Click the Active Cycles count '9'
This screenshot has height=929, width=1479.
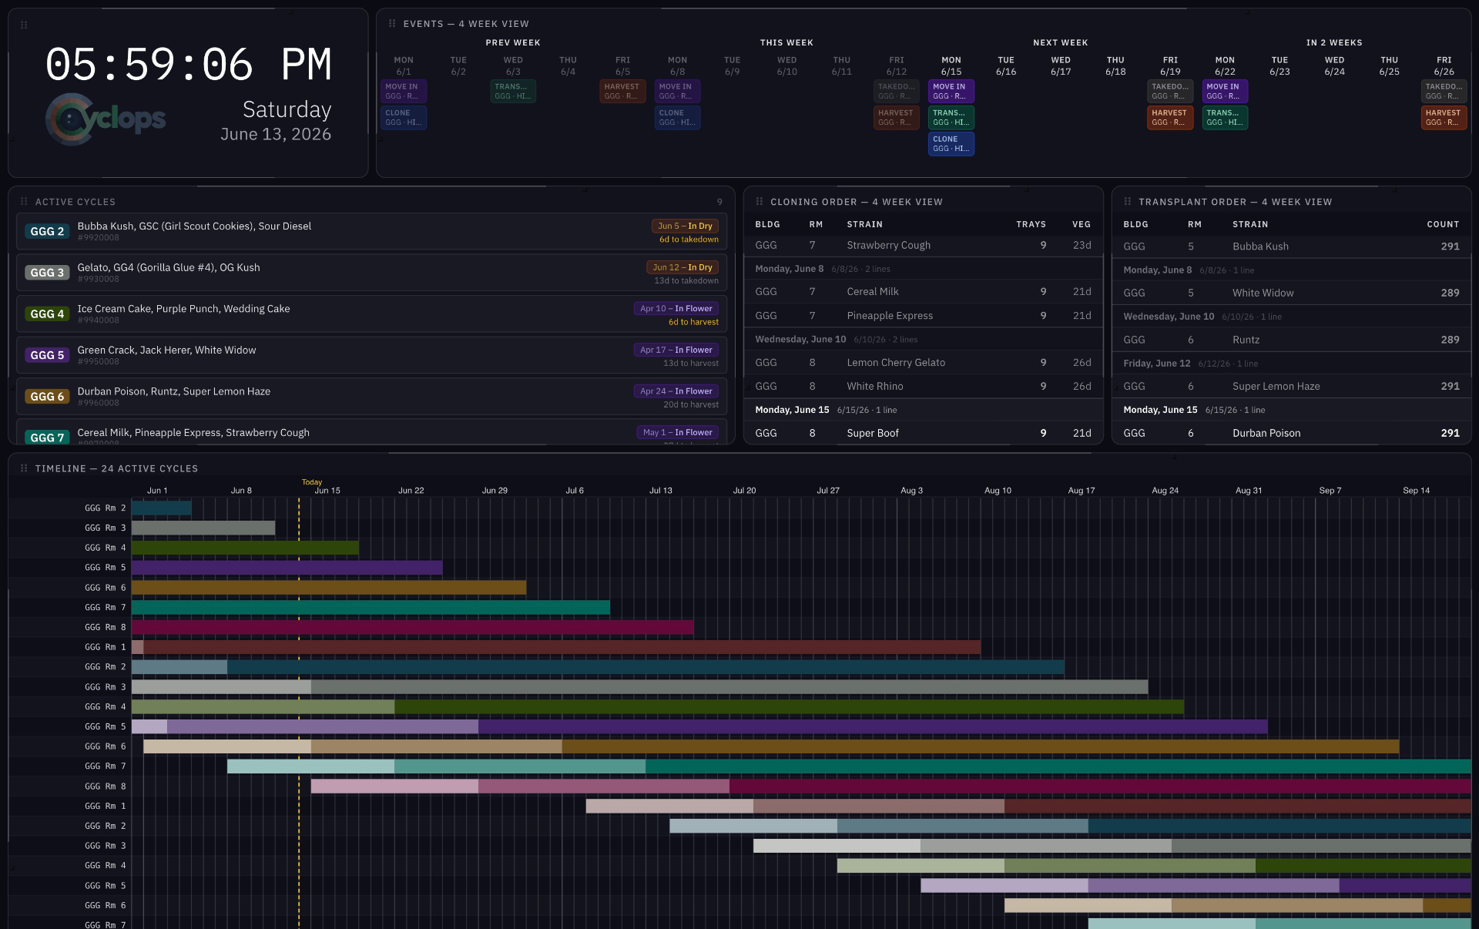click(719, 202)
